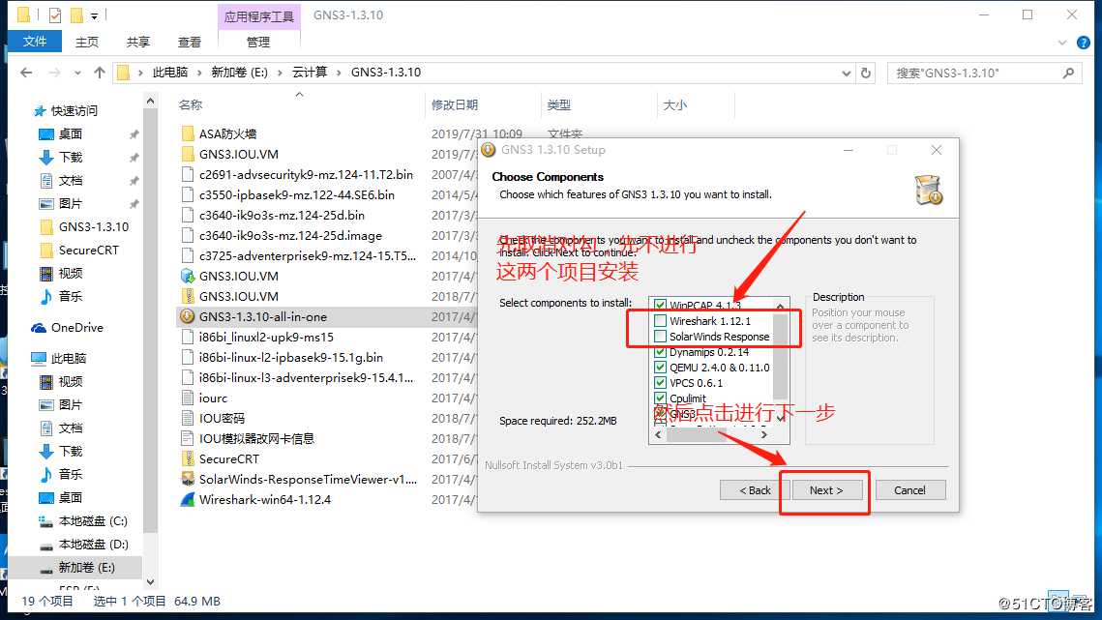Click the iourc file icon

pos(187,398)
